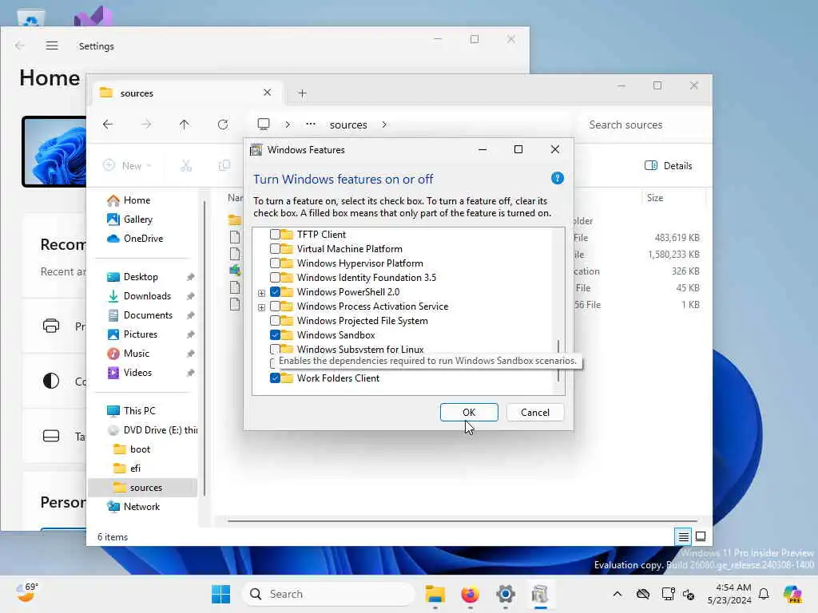Open efi folder in sidebar

point(128,469)
